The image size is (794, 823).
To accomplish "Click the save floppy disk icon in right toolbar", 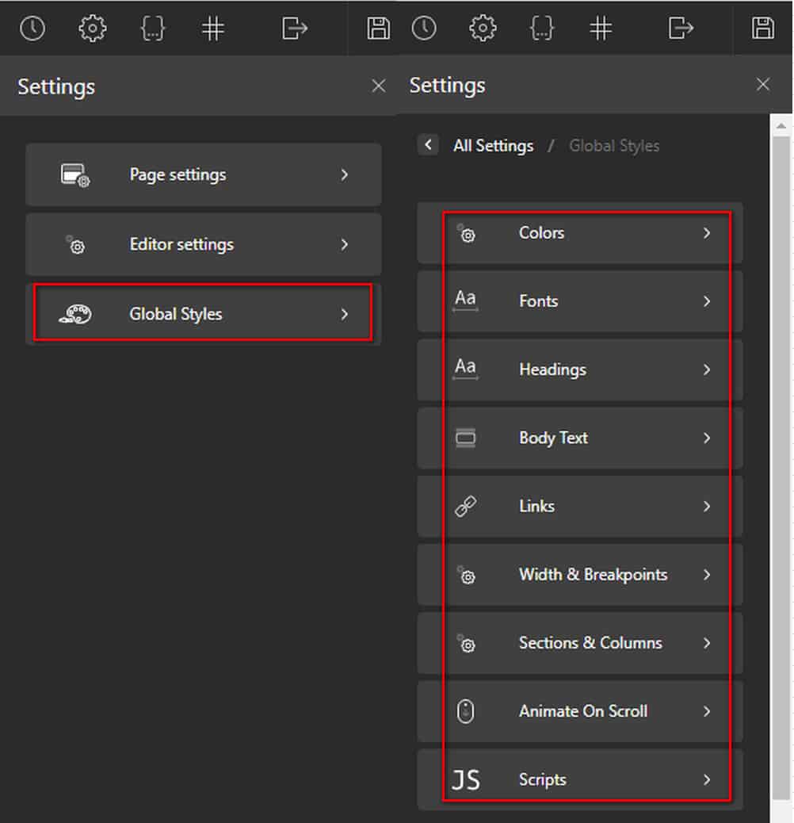I will click(762, 28).
